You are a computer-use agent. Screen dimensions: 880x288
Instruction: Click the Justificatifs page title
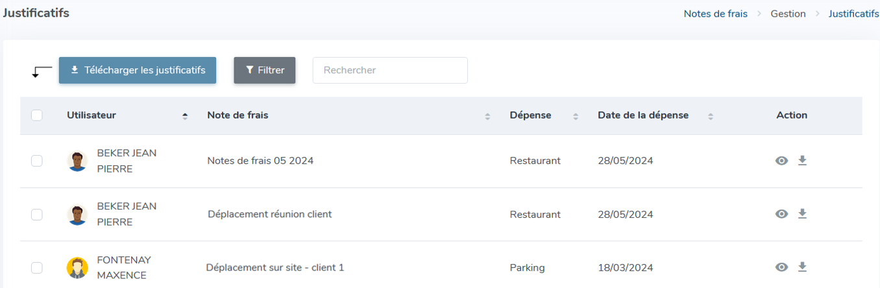click(36, 13)
